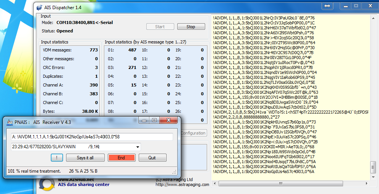Stop the AIS Dispatcher input

click(x=191, y=27)
